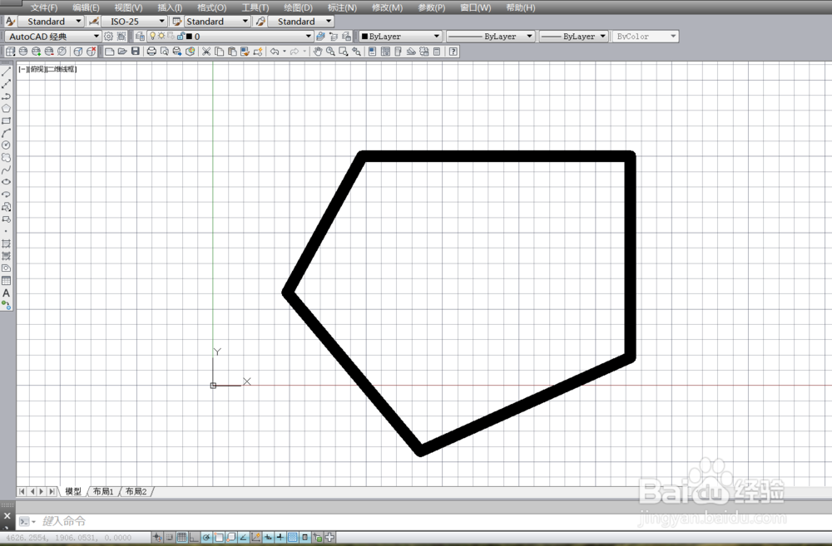Open the 文件(F) menu
Image resolution: width=832 pixels, height=546 pixels.
pos(44,7)
